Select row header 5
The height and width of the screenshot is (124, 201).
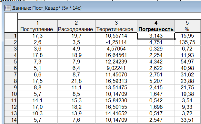click(x=11, y=62)
